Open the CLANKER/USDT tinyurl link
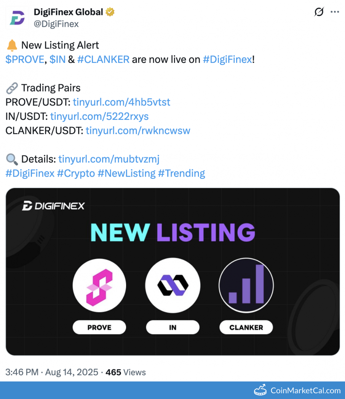 point(138,130)
